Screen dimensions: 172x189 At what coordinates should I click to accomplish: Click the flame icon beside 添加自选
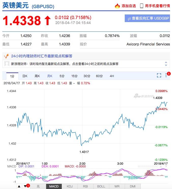pyautogui.click(x=117, y=6)
